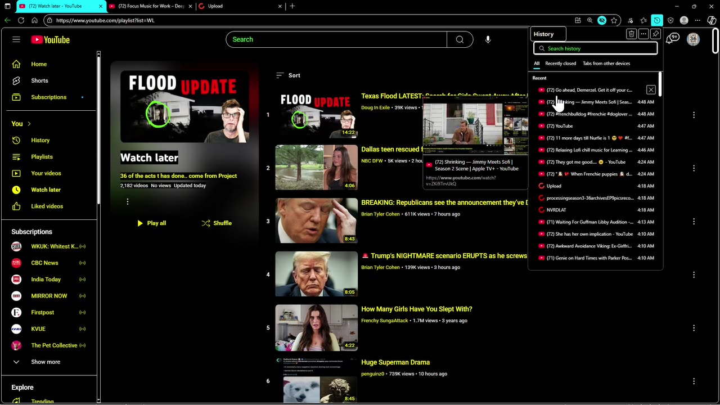
Task: Open the YouTube guide hamburger menu
Action: pyautogui.click(x=16, y=39)
